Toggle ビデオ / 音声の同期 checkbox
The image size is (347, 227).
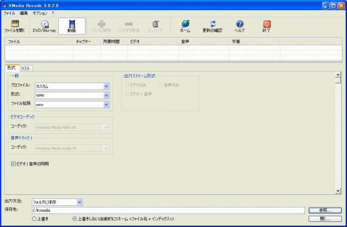tap(13, 164)
